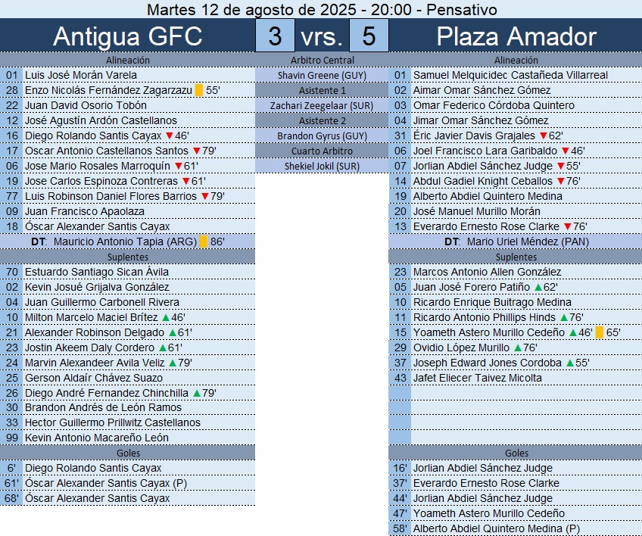The image size is (642, 536).
Task: Click the Plaza Amador team name header
Action: point(516,36)
